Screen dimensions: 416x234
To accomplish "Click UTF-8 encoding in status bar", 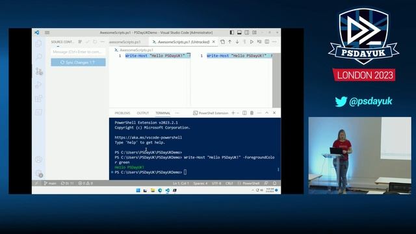I will coord(216,183).
